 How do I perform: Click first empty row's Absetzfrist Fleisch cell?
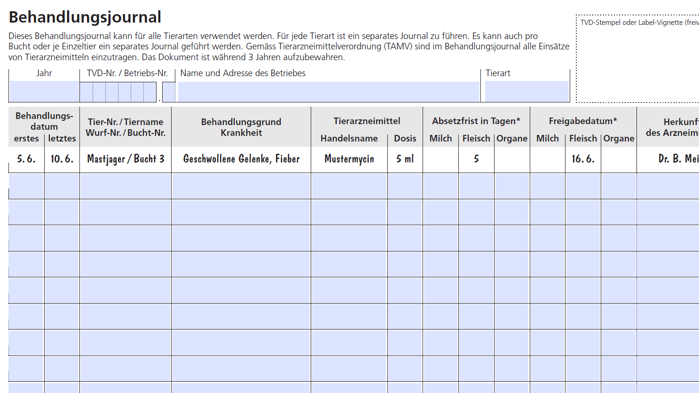476,186
